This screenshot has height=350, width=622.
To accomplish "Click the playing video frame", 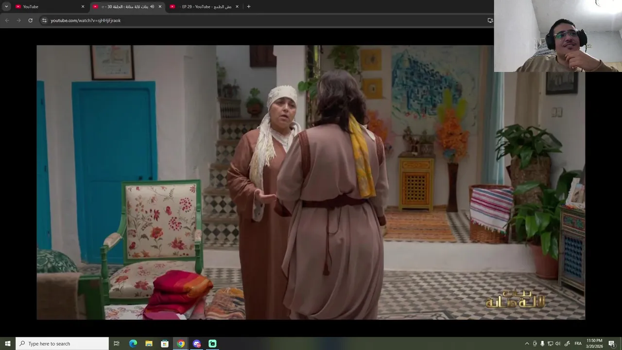I will (311, 182).
